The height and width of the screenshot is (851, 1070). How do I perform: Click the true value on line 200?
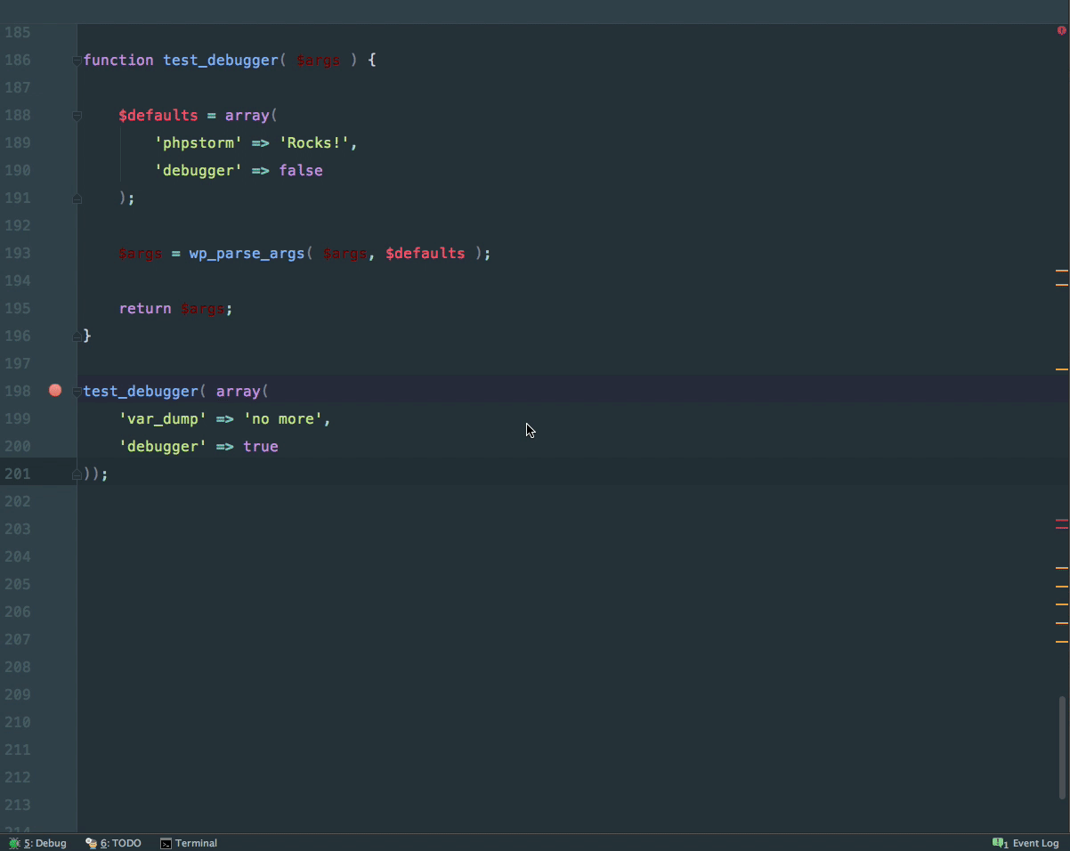[261, 446]
